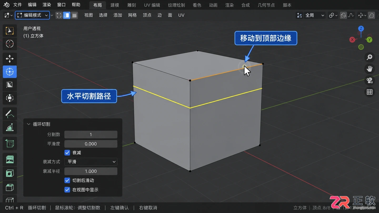Open the 衰减方式 平滑 dropdown
Image resolution: width=379 pixels, height=213 pixels.
pyautogui.click(x=91, y=162)
